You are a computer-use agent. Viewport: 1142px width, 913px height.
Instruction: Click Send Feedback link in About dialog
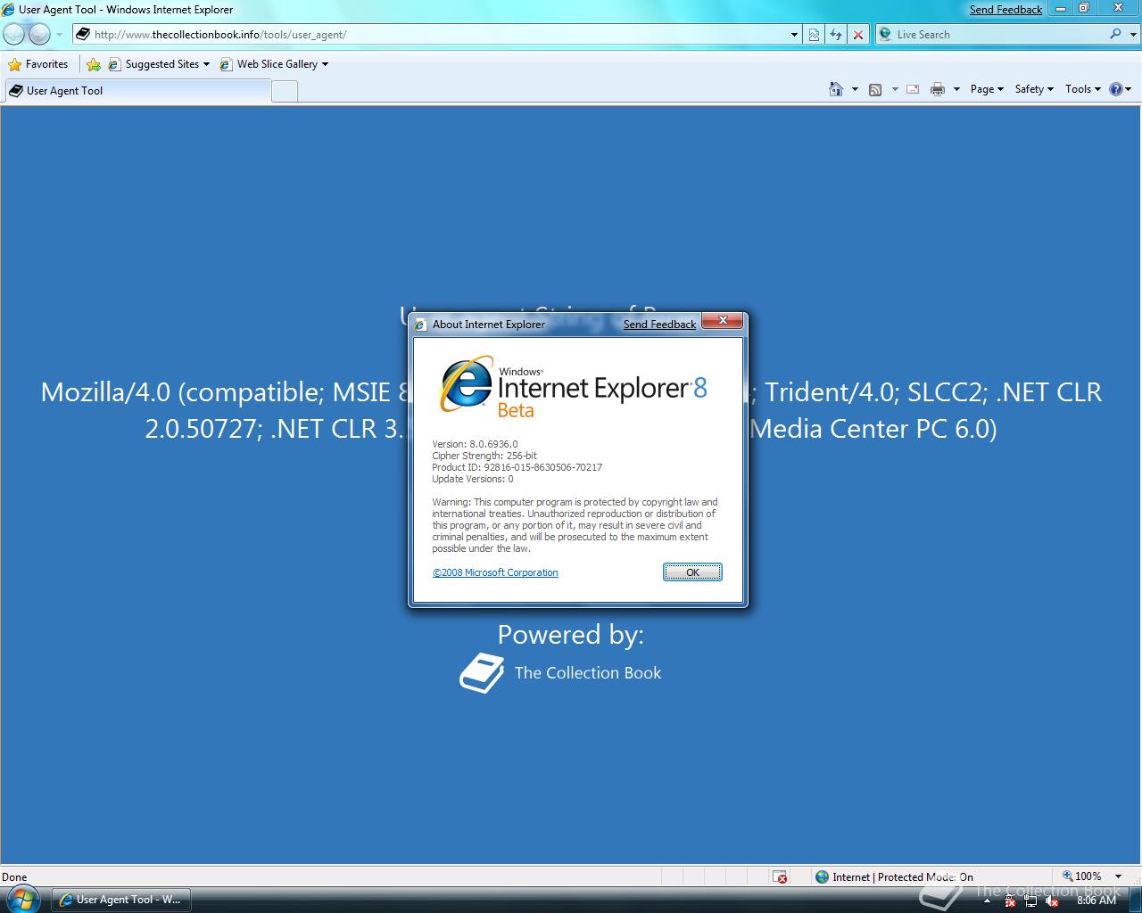[659, 325]
